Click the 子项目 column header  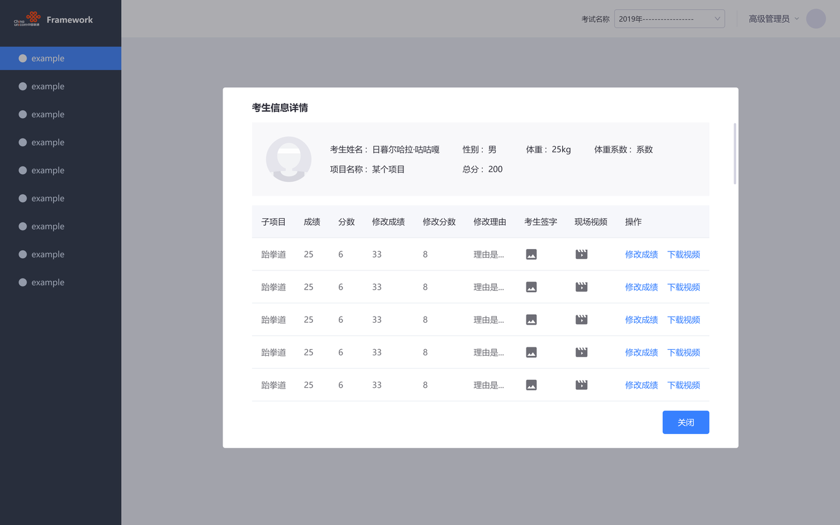[274, 222]
